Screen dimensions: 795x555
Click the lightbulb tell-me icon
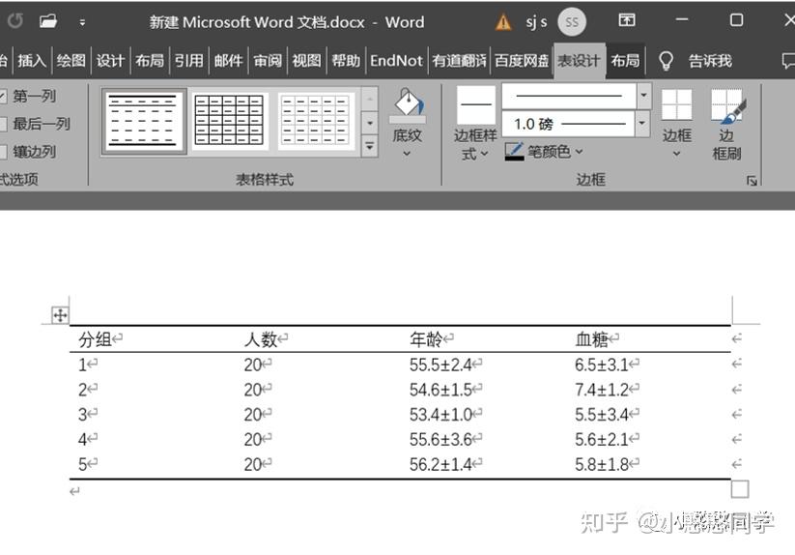tap(666, 61)
